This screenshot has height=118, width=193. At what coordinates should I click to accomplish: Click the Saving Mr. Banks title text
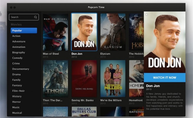tap(83, 100)
